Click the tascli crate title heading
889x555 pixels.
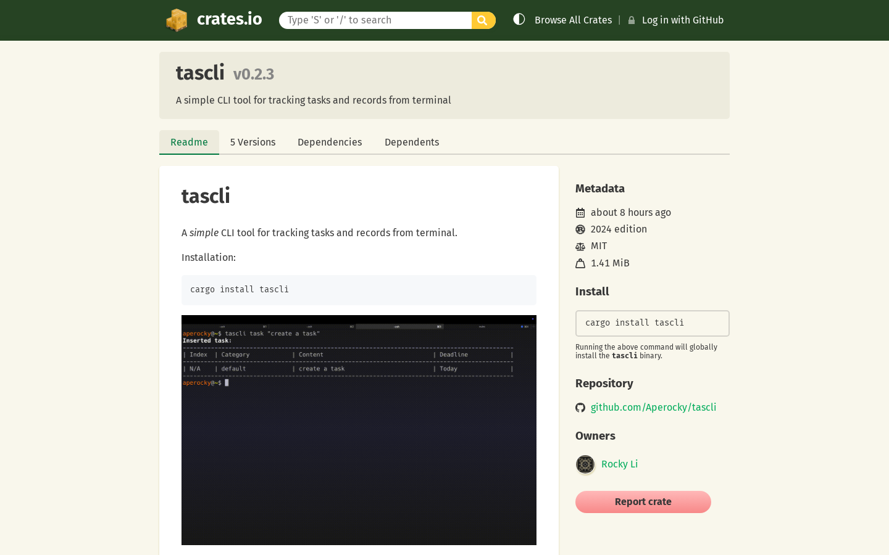[200, 73]
